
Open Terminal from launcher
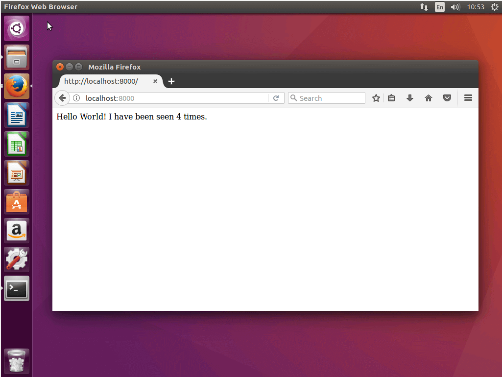coord(17,288)
